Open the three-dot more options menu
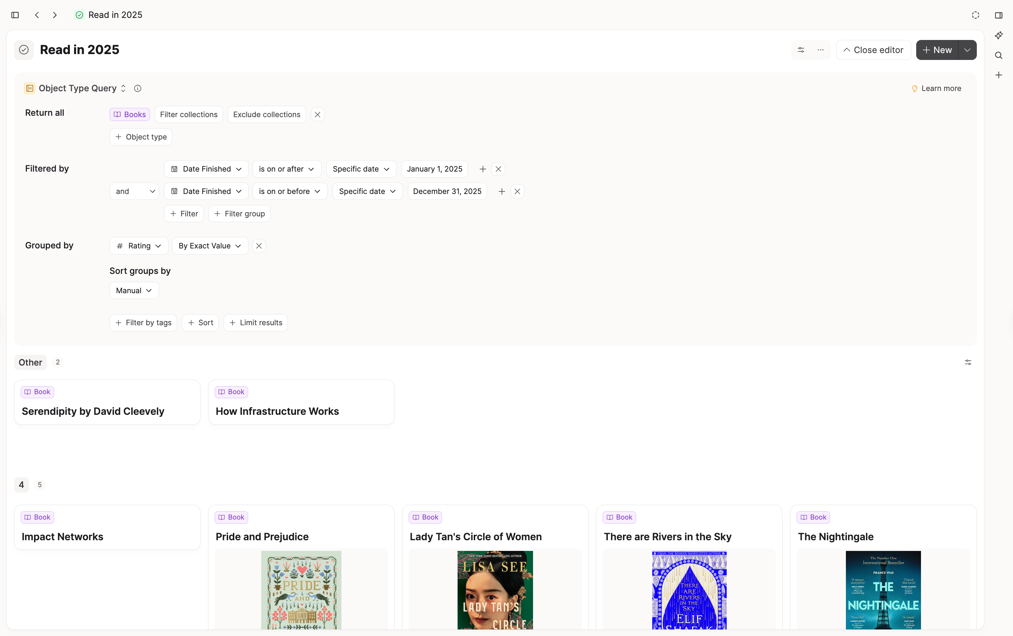1013x636 pixels. coord(820,50)
